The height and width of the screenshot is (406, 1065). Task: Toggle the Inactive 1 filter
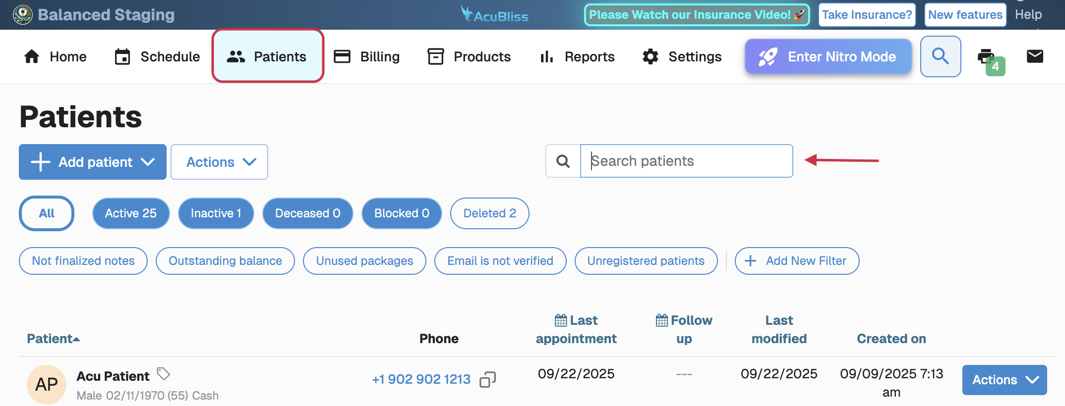216,213
